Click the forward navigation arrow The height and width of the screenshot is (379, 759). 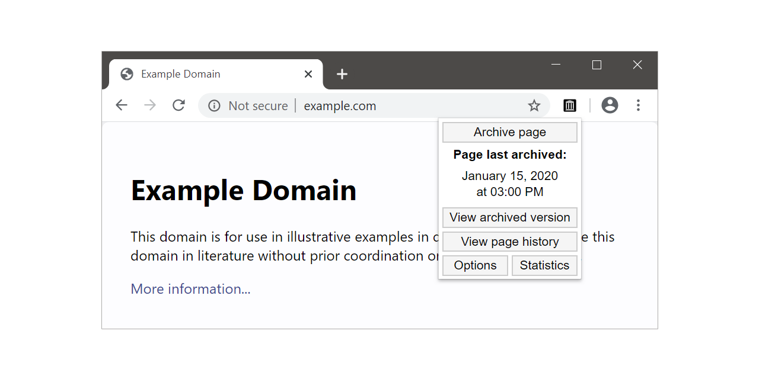click(x=150, y=105)
